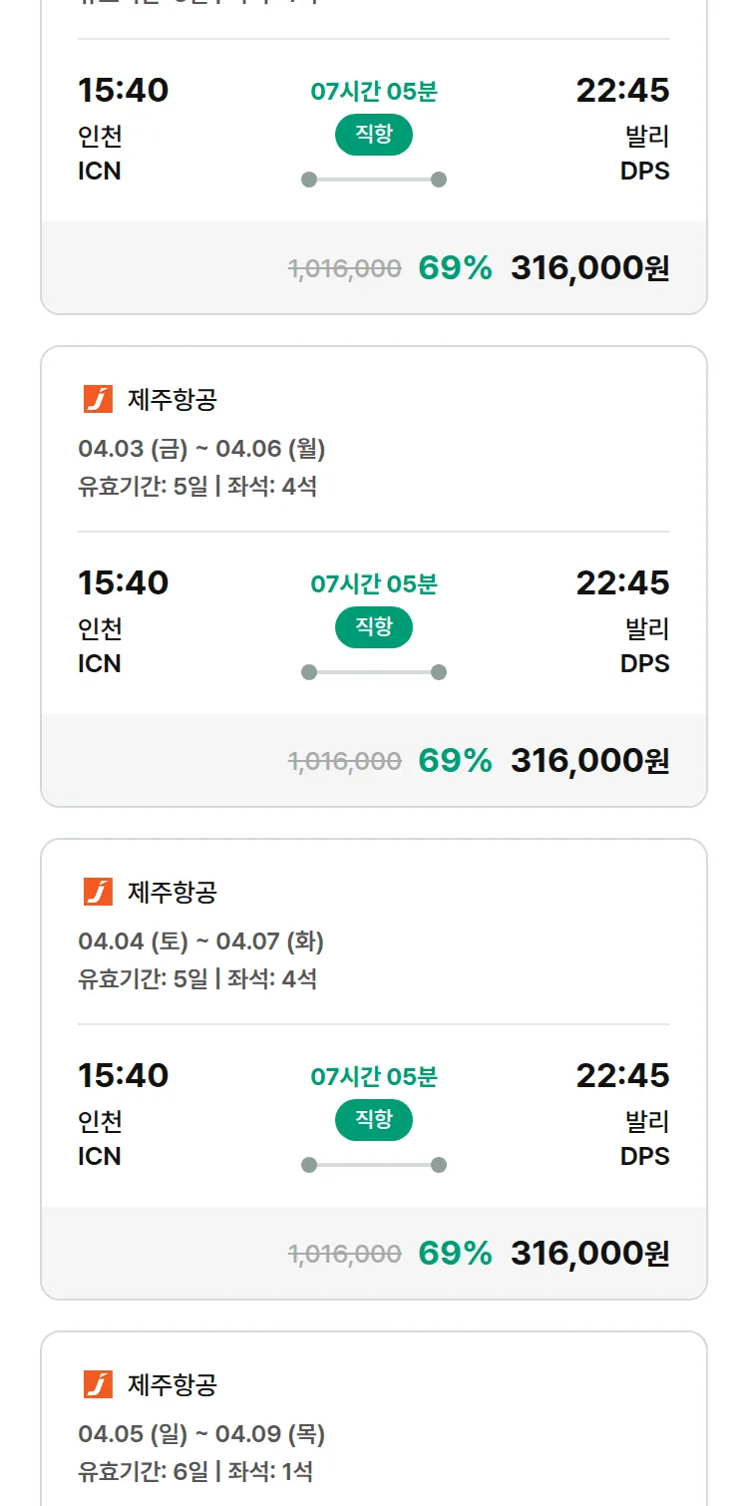Click the Jeju Air logo on the 04.04 flight
The image size is (748, 1506).
click(98, 892)
